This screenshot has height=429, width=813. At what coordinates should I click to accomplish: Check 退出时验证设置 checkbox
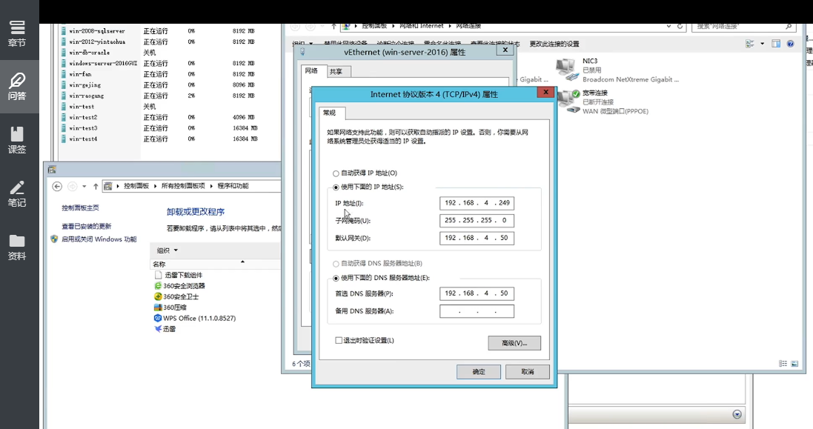(x=339, y=340)
